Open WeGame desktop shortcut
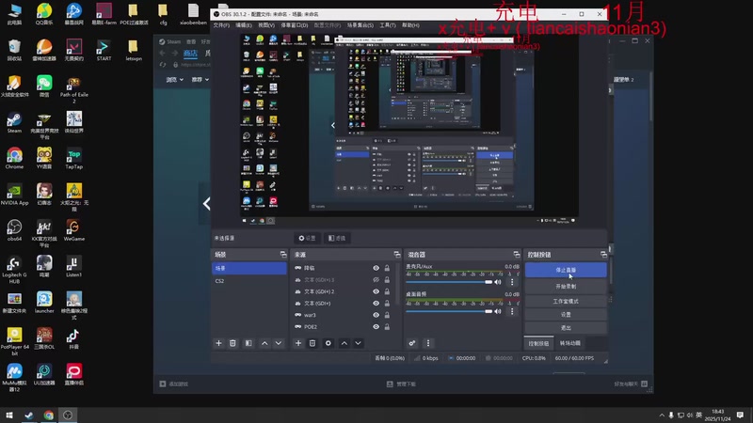Screen dimensions: 753x423 [x=74, y=230]
